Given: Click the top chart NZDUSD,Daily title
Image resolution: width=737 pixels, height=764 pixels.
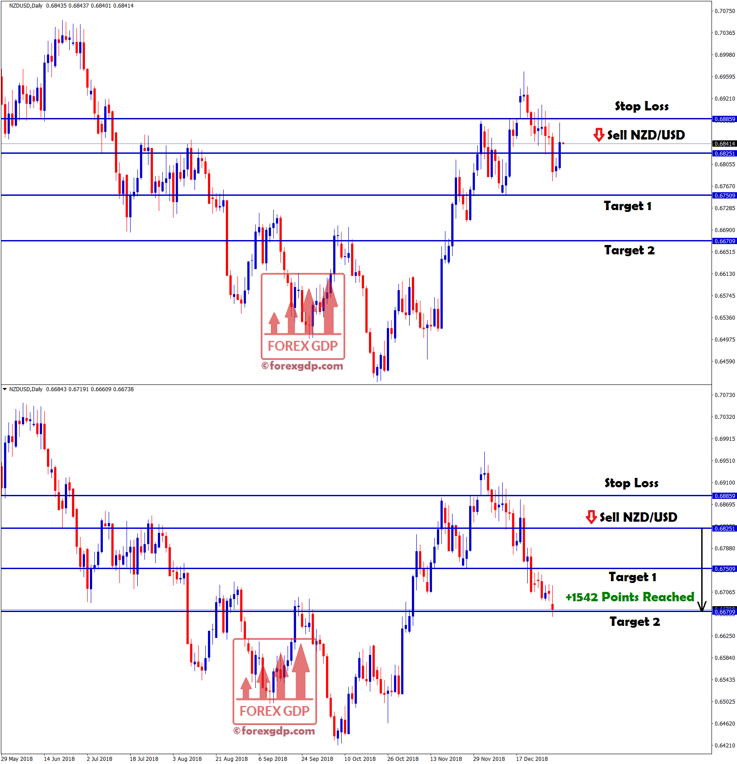Looking at the screenshot, I should tap(26, 6).
